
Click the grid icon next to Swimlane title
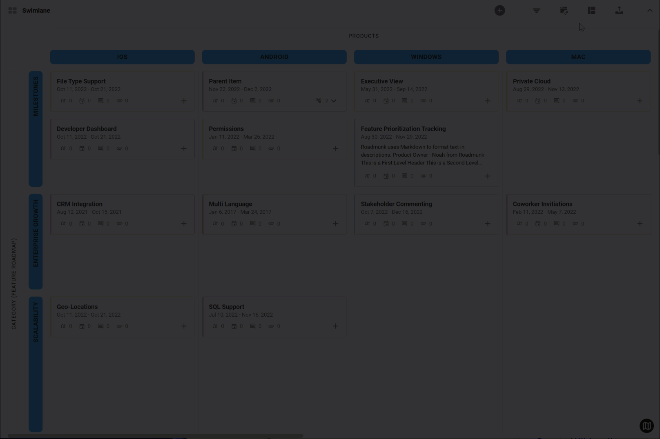[x=13, y=10]
